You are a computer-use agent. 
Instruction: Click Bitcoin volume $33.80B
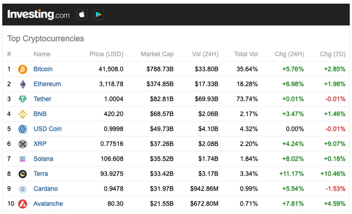(206, 69)
